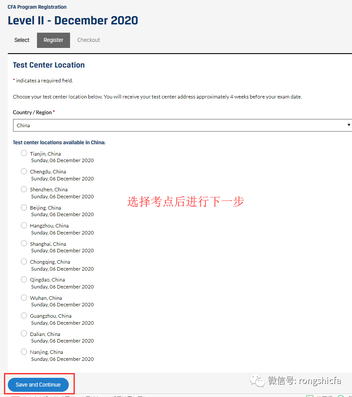Select the Wuhan, China test center

coord(24,298)
